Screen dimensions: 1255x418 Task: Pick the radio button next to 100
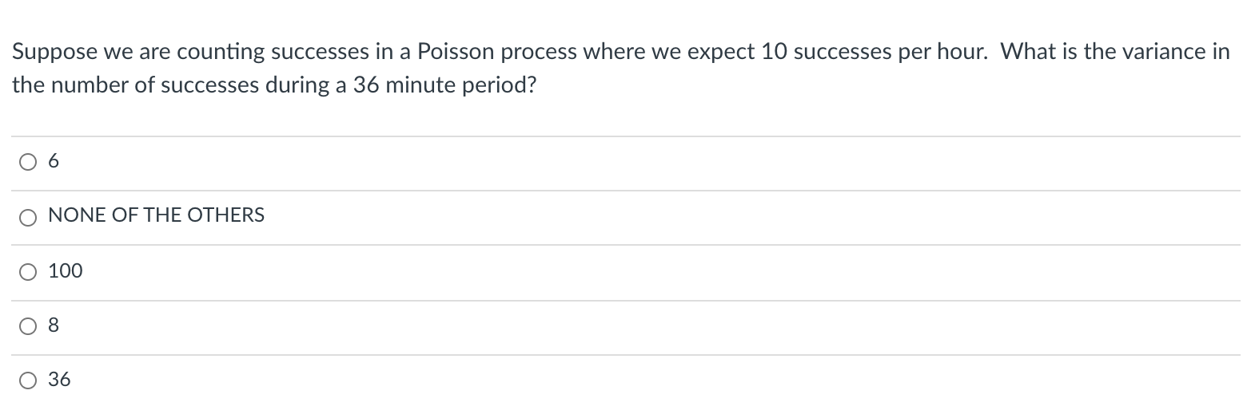pyautogui.click(x=28, y=272)
